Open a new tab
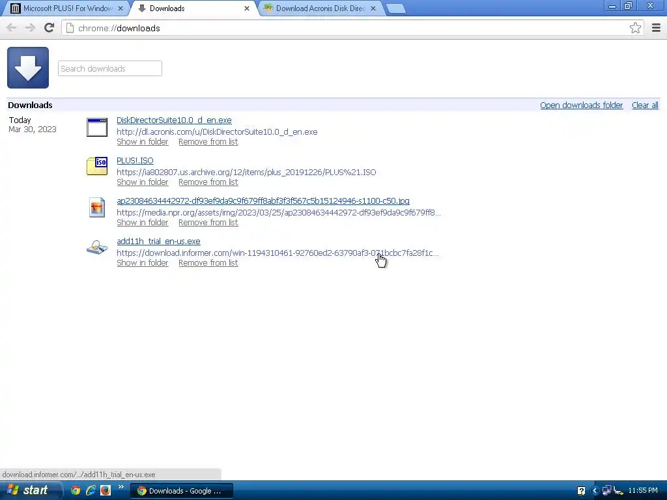This screenshot has height=500, width=667. click(396, 8)
